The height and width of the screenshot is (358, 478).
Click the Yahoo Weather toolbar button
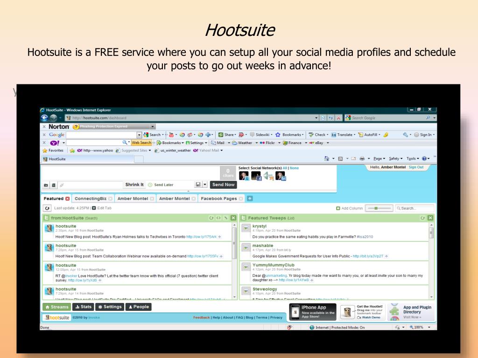pyautogui.click(x=242, y=143)
